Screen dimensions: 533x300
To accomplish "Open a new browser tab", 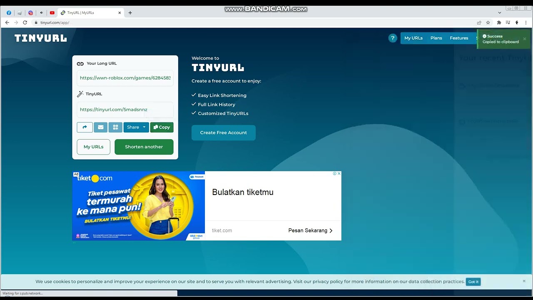I will click(x=130, y=13).
